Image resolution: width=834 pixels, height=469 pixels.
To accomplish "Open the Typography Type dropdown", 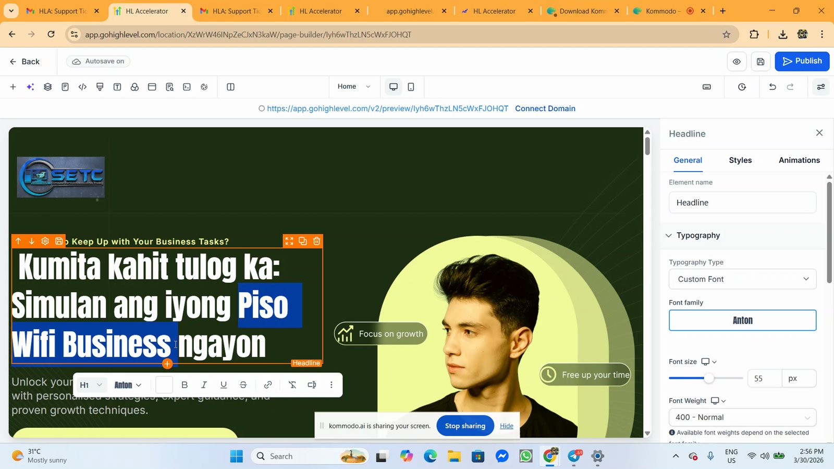I will click(742, 279).
